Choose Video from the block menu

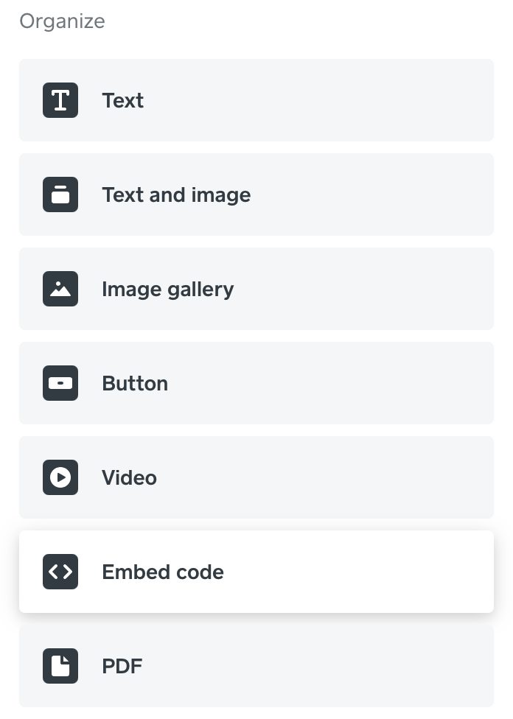pyautogui.click(x=256, y=477)
